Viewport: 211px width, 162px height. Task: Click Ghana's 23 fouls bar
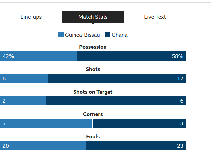pos(136,146)
